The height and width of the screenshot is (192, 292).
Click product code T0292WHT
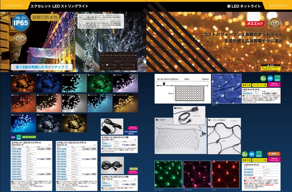(107, 146)
